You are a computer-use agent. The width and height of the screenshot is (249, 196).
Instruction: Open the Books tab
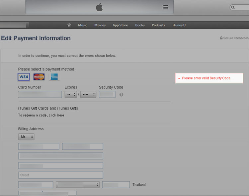pyautogui.click(x=140, y=25)
